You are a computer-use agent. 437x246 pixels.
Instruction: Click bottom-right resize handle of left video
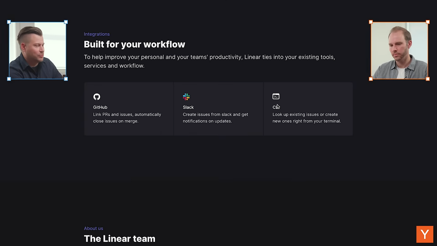tap(66, 79)
